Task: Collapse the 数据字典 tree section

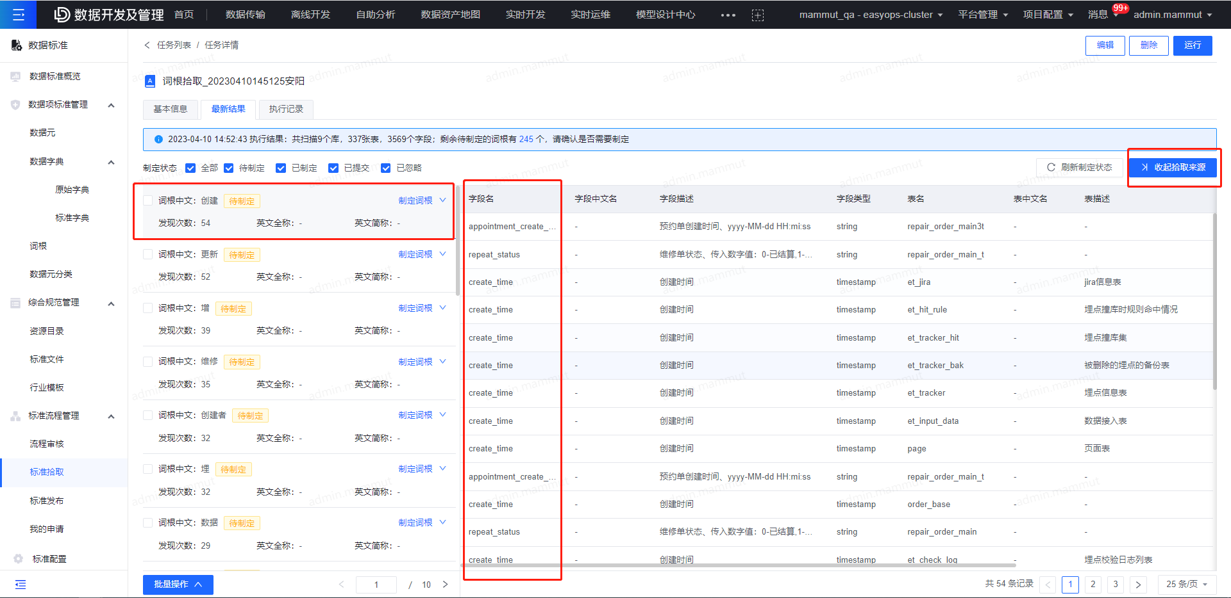Action: (111, 162)
